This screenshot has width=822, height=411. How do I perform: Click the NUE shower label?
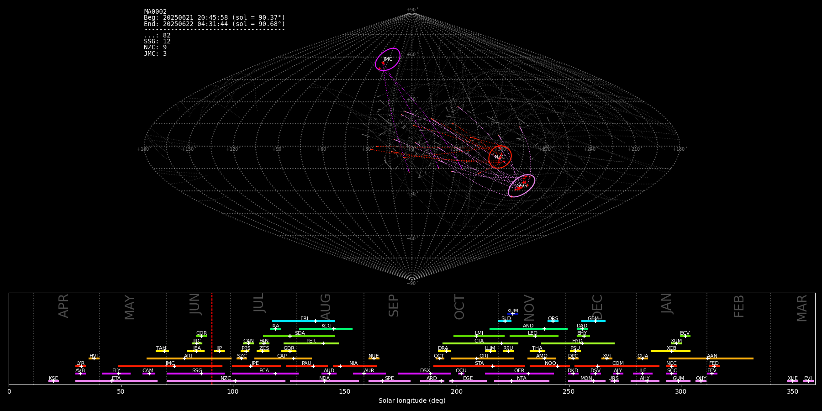[374, 356]
